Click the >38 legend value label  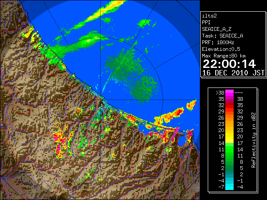click(220, 93)
